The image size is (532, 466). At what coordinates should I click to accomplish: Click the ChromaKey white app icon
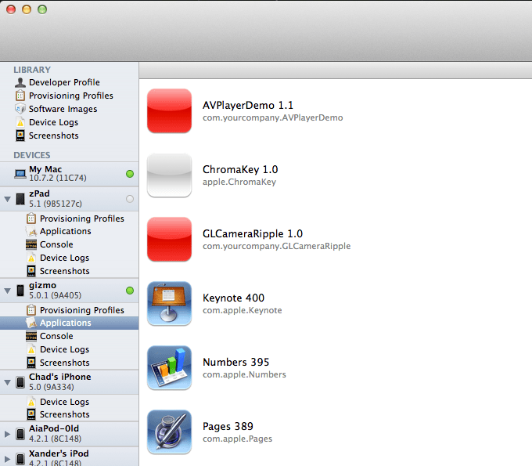[x=169, y=175]
